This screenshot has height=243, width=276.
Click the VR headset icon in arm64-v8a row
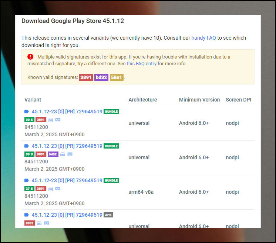tap(58, 189)
